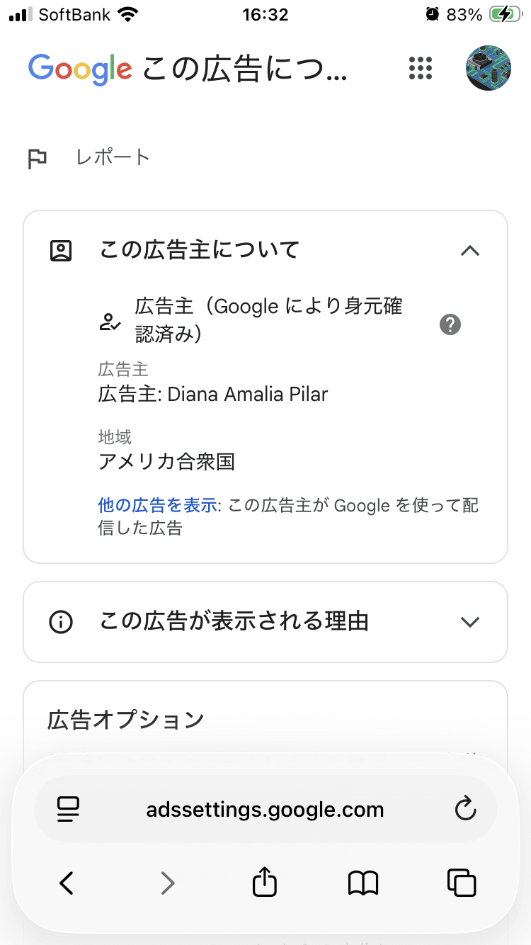The width and height of the screenshot is (531, 945).
Task: Reload the page with the refresh icon
Action: (x=465, y=809)
